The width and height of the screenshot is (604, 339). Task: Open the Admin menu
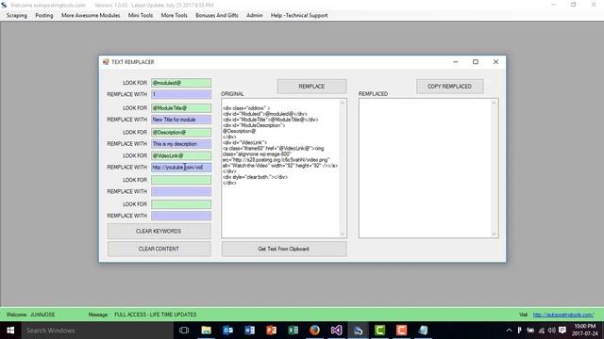click(x=254, y=15)
